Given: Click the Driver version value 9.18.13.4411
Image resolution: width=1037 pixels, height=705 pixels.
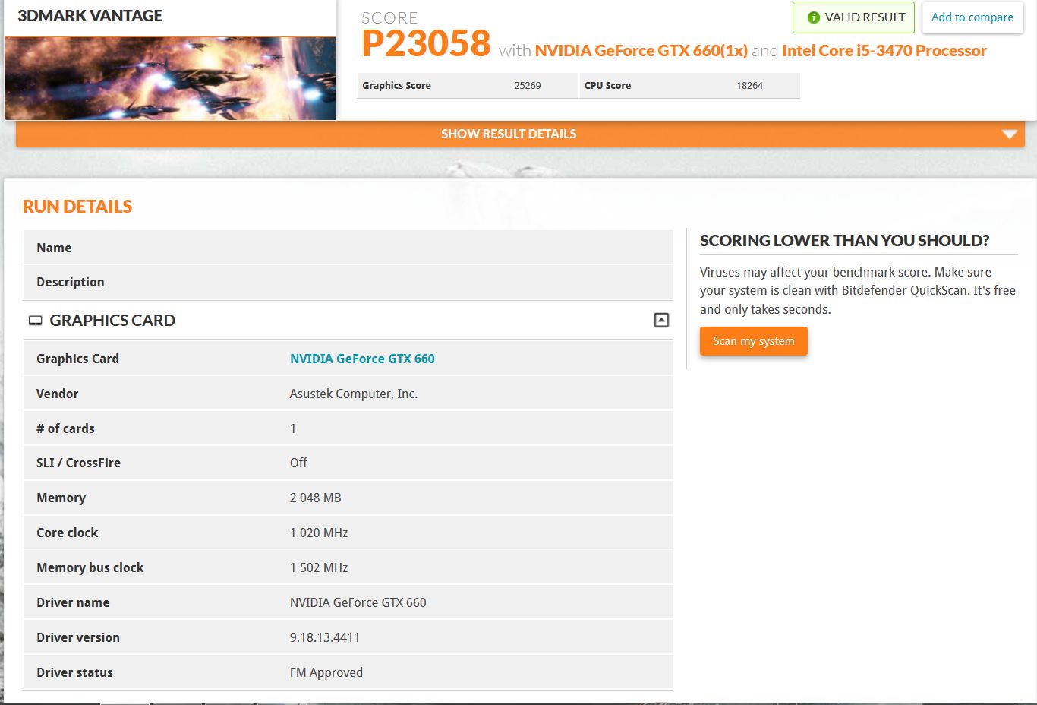Looking at the screenshot, I should point(325,637).
